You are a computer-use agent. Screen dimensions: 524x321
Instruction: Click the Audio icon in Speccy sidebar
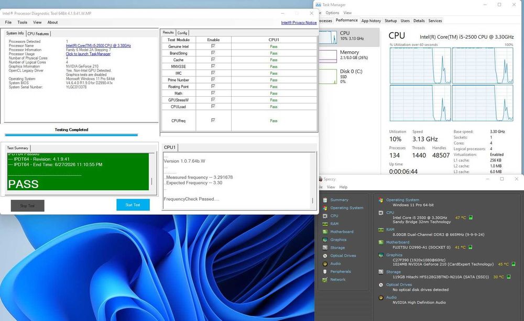coord(325,263)
